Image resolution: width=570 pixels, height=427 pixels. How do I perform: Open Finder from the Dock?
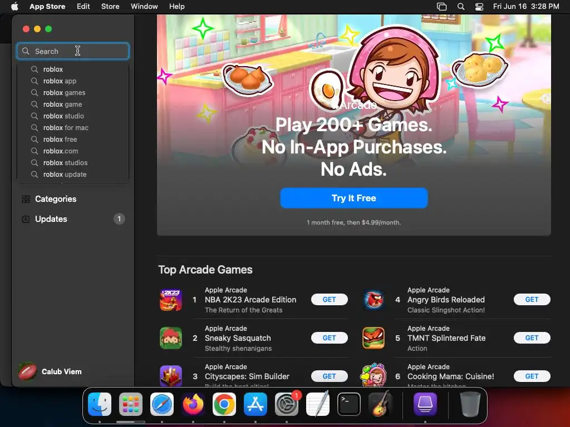coord(100,404)
